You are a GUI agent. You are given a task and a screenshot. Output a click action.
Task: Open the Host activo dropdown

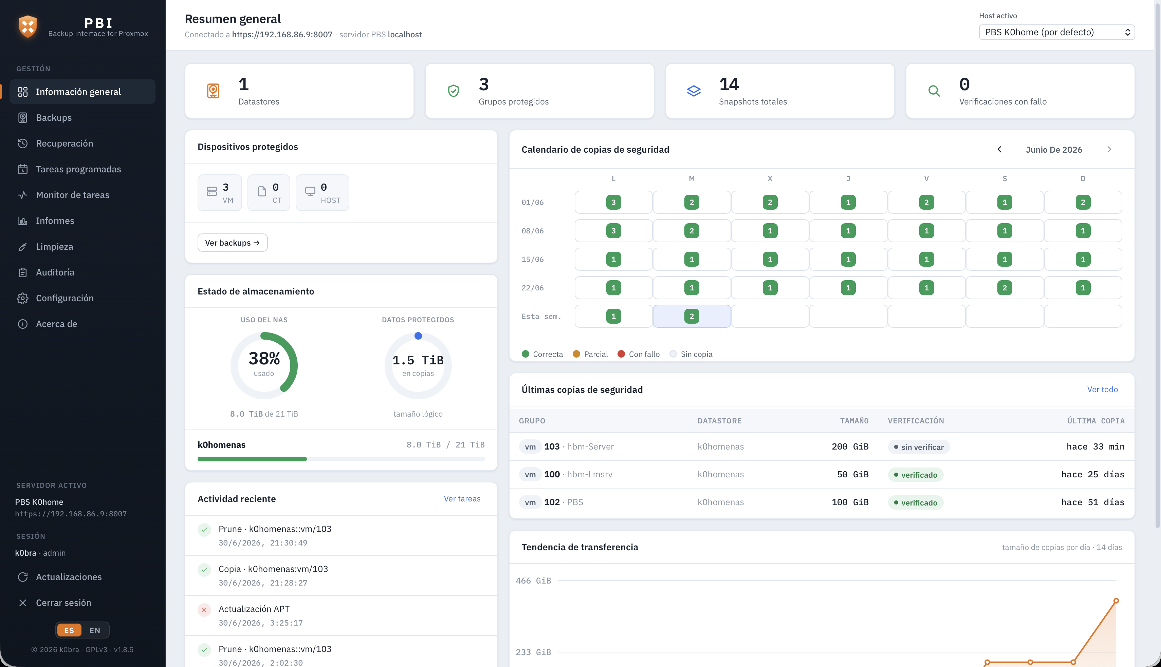1056,32
